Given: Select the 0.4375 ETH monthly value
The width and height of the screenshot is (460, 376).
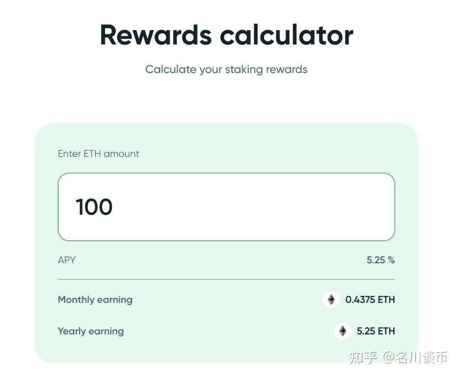Looking at the screenshot, I should pos(370,300).
